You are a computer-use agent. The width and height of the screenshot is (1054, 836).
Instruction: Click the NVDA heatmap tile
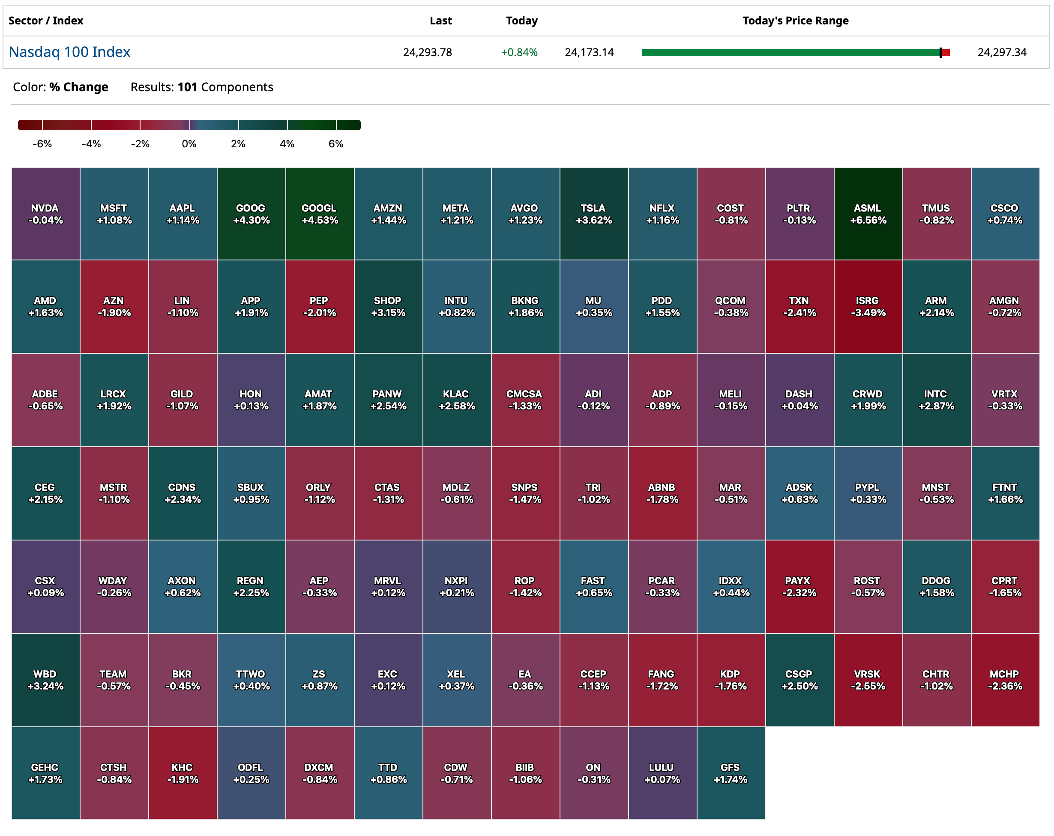[45, 214]
